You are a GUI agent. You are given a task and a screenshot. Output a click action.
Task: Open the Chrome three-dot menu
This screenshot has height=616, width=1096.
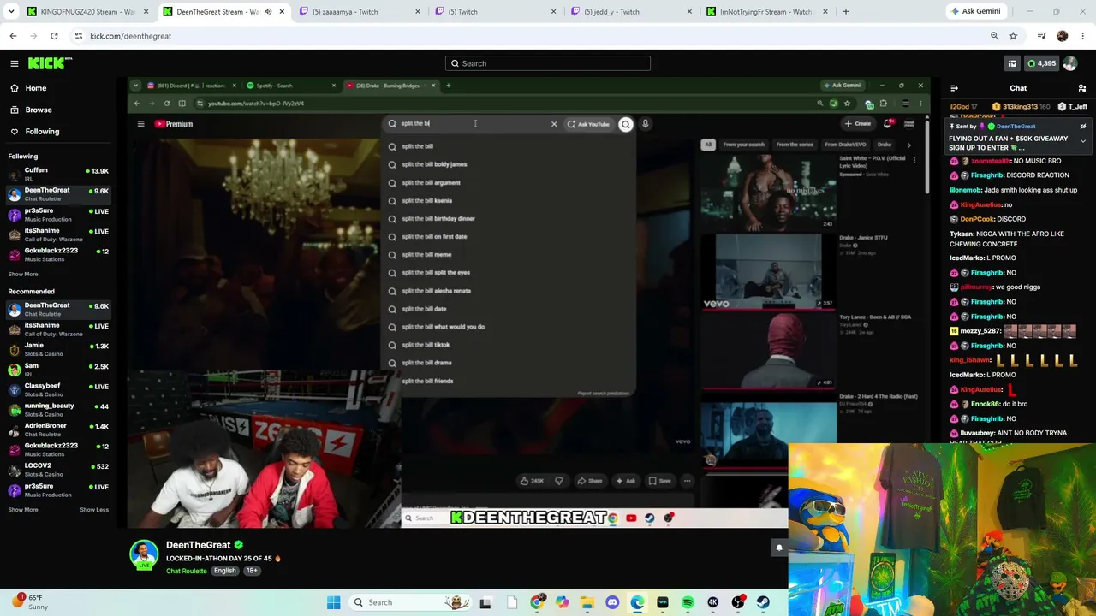point(1082,36)
